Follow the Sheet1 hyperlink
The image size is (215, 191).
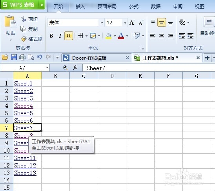pyautogui.click(x=24, y=84)
